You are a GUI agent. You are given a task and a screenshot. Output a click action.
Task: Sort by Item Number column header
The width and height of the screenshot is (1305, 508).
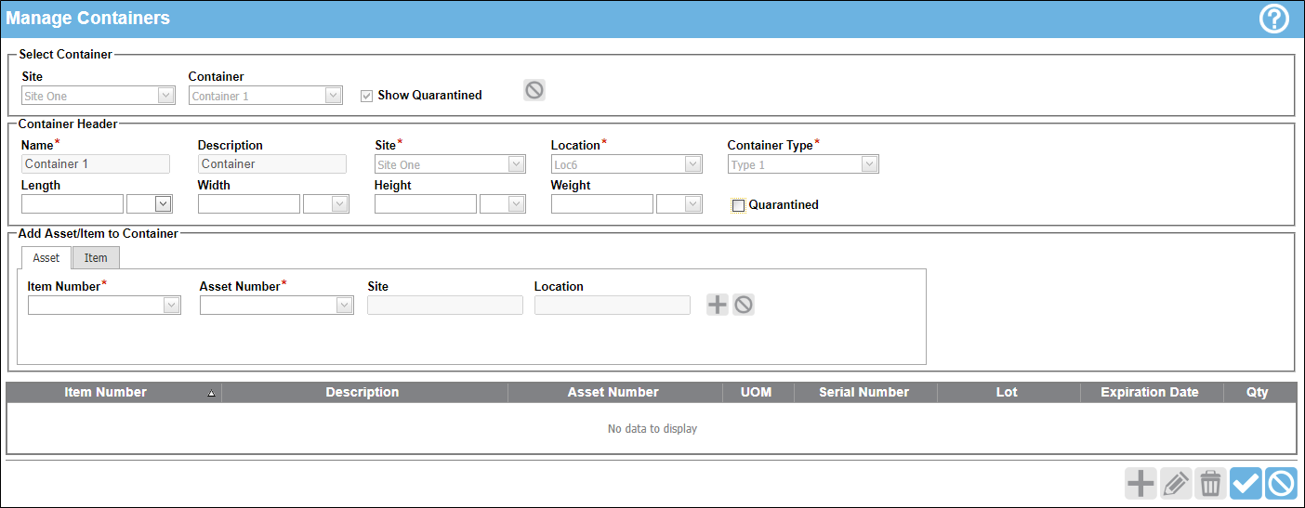[x=114, y=392]
